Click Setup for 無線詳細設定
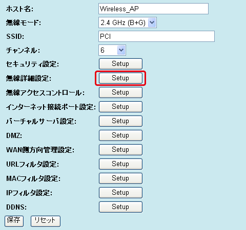 click(120, 78)
